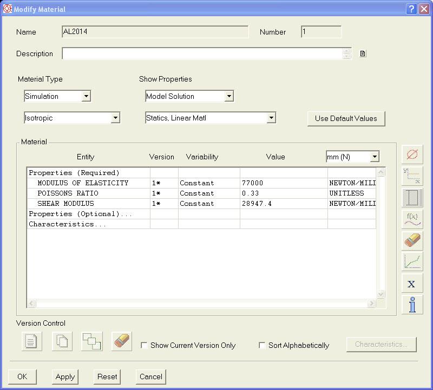The height and width of the screenshot is (390, 433).
Task: Click Use Default Values button
Action: click(346, 118)
